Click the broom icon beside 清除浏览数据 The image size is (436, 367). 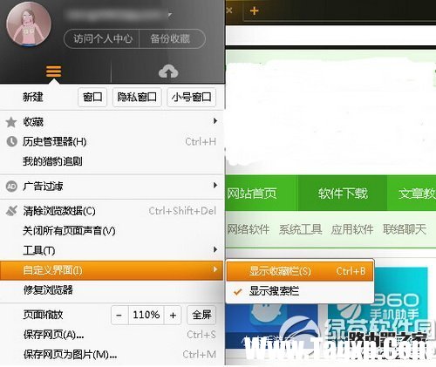11,211
